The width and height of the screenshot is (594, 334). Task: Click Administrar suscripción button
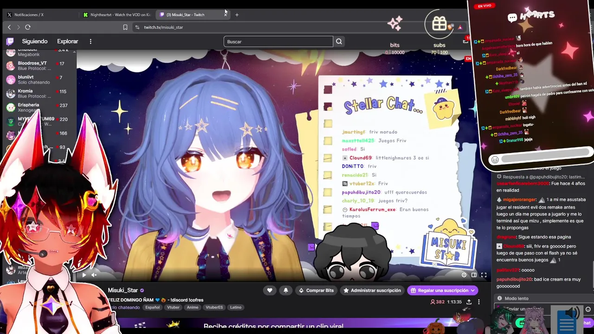[372, 290]
